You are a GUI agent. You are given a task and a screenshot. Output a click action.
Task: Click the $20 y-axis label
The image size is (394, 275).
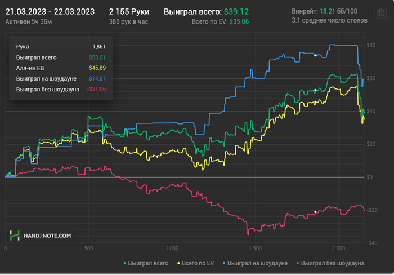pos(371,144)
